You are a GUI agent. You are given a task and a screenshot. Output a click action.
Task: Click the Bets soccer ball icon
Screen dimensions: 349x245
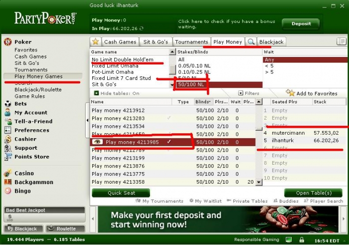pos(8,104)
